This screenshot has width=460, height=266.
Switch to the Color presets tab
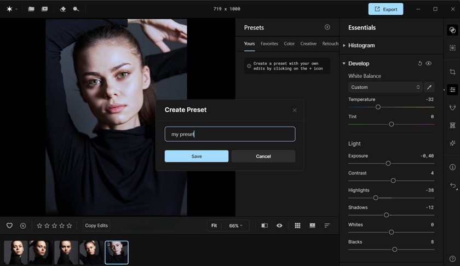pos(289,43)
